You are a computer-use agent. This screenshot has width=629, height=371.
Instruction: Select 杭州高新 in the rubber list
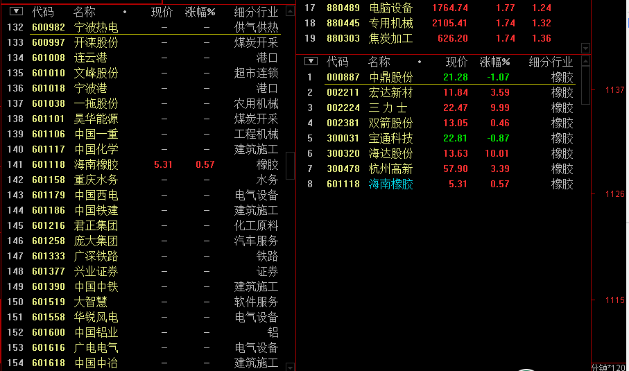tap(440, 169)
